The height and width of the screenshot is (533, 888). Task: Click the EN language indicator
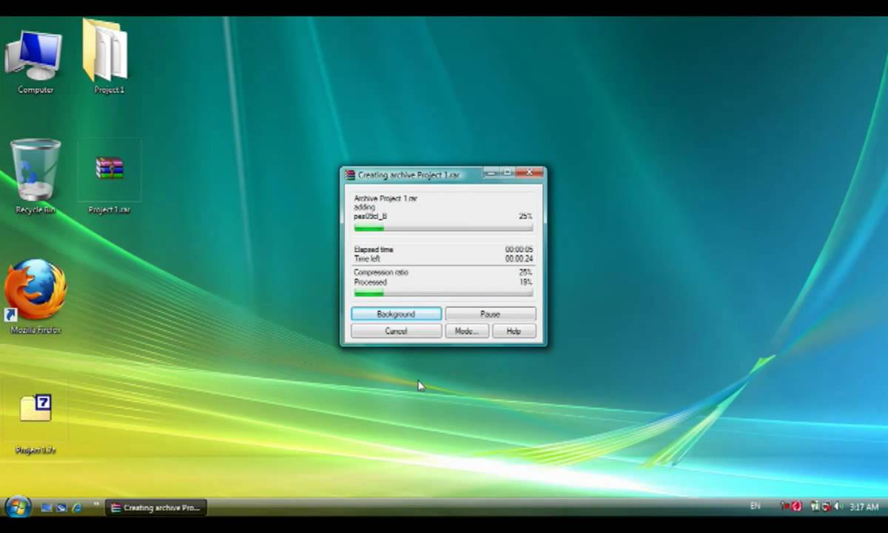pyautogui.click(x=755, y=506)
